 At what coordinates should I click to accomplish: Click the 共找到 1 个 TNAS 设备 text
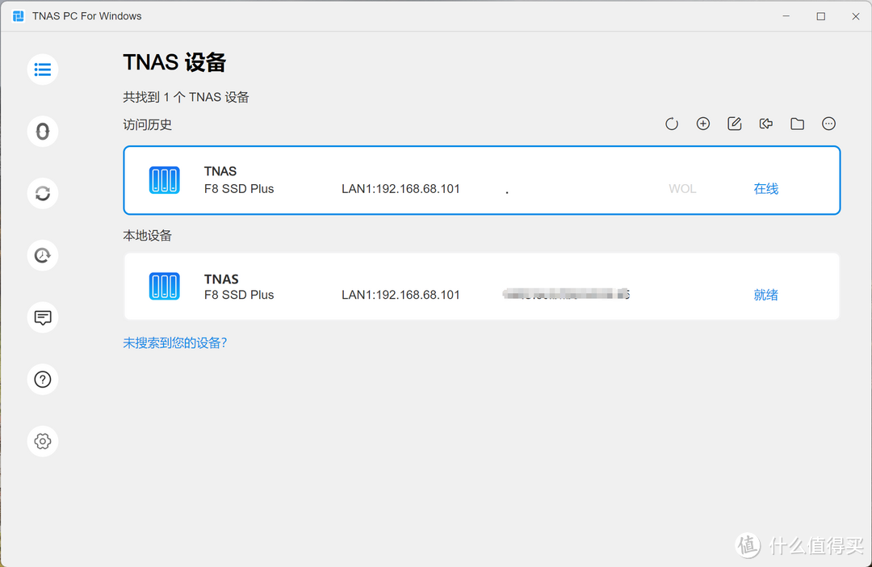pos(186,98)
